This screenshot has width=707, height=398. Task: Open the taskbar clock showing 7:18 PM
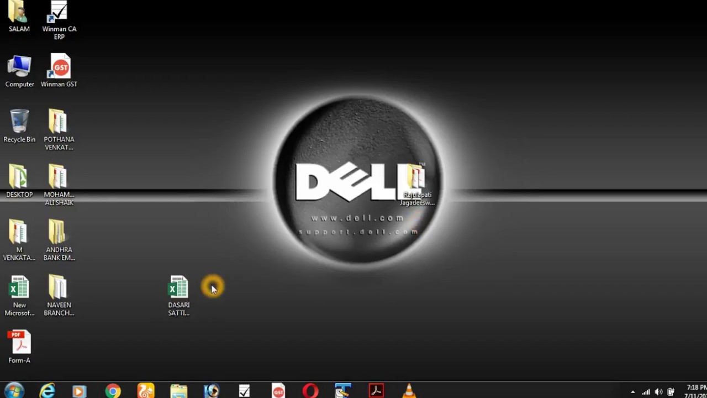pos(695,391)
